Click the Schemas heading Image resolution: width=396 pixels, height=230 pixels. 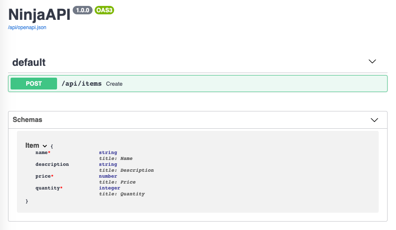coord(27,119)
